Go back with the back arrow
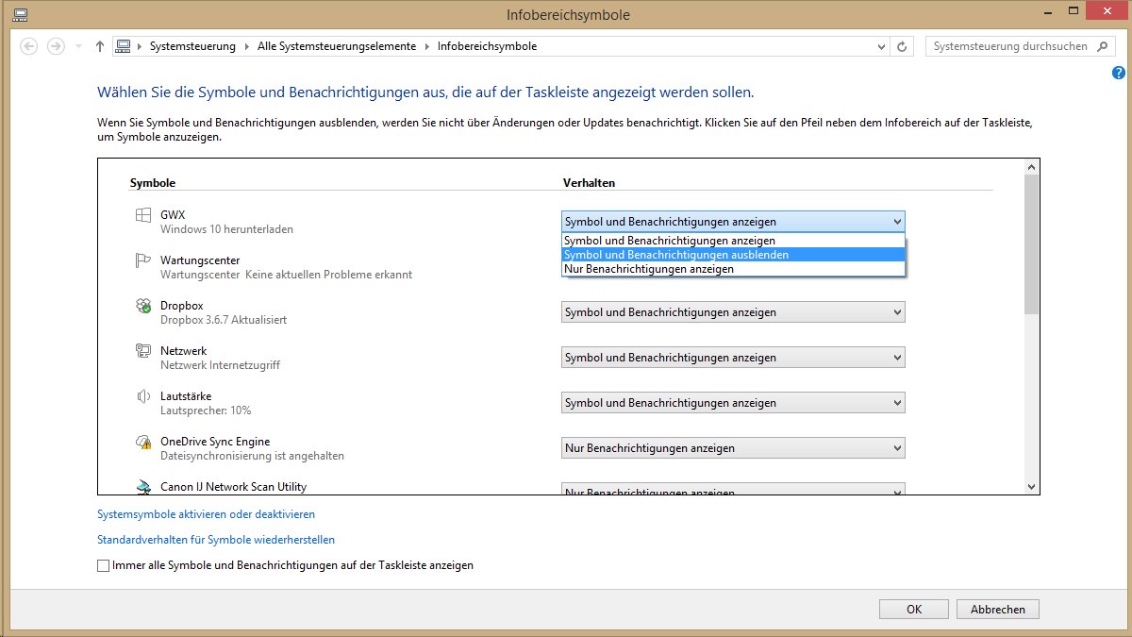This screenshot has width=1132, height=637. pos(28,46)
